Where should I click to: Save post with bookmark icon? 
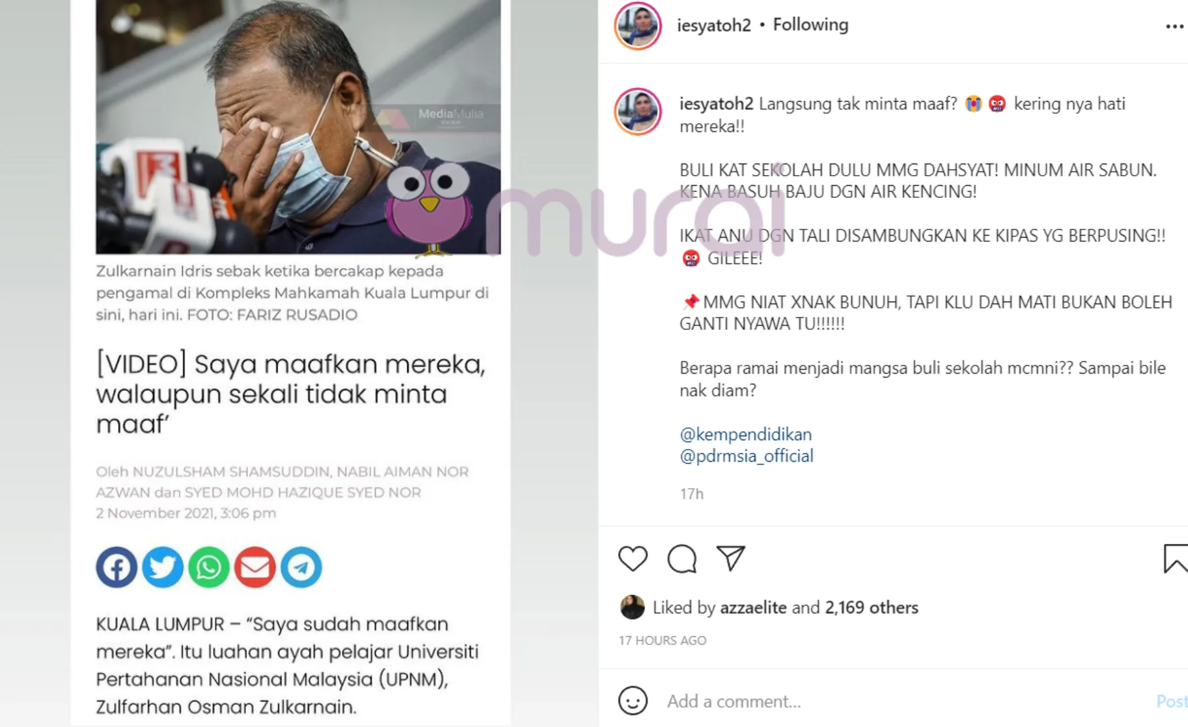[1175, 559]
